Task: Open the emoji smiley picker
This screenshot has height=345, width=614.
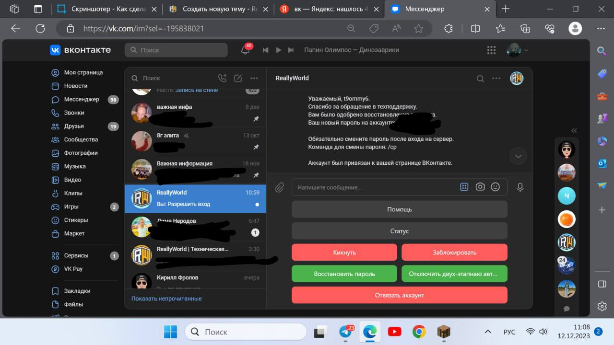Action: [x=496, y=187]
